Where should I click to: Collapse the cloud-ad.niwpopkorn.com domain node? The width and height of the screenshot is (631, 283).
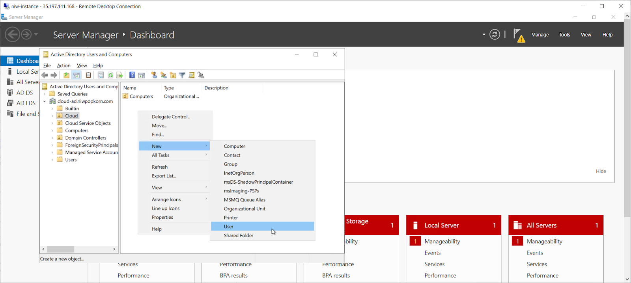[x=45, y=101]
